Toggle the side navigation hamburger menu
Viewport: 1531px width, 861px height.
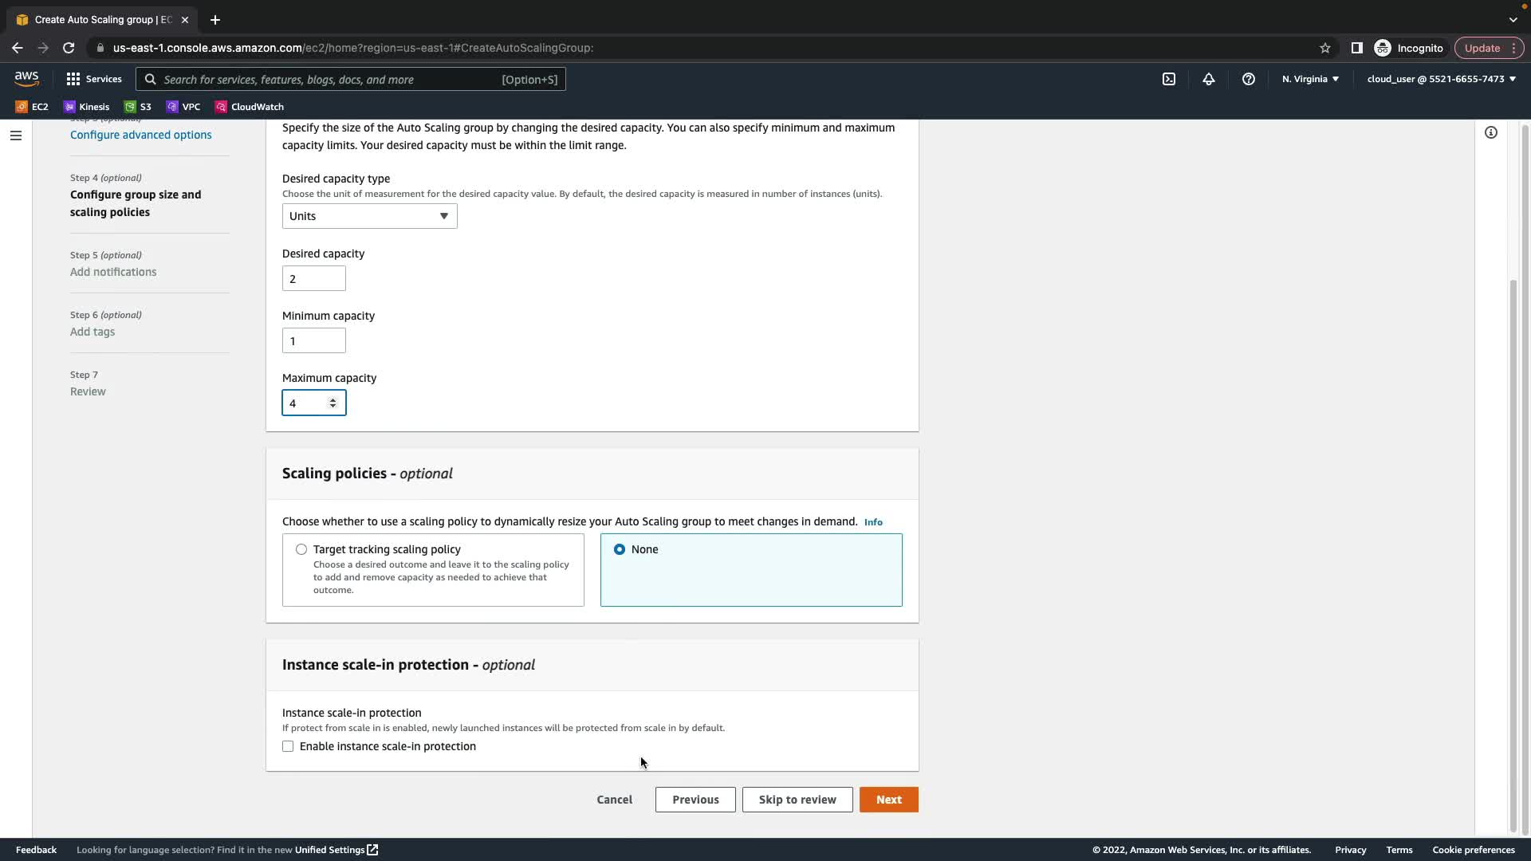pos(16,136)
